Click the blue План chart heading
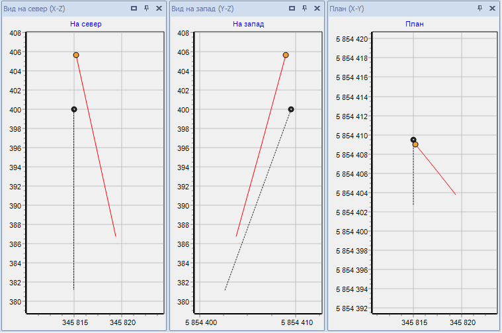Image resolution: width=502 pixels, height=333 pixels. [x=414, y=24]
